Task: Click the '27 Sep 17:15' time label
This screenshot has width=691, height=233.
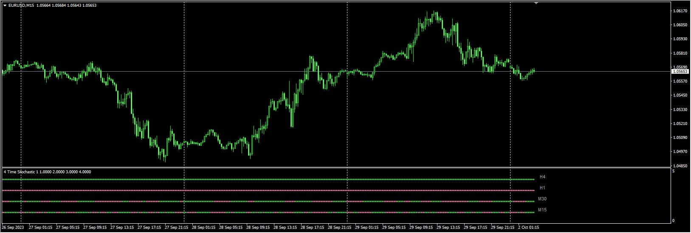Action: (x=149, y=227)
